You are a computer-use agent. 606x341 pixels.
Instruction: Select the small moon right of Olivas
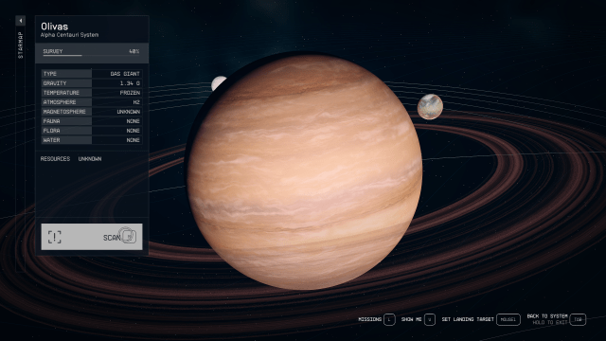coord(430,107)
